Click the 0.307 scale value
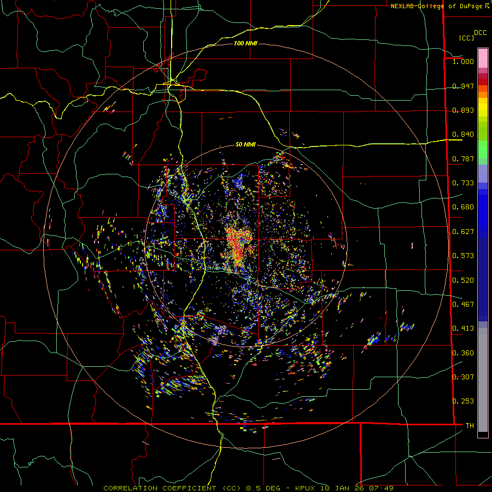Image resolution: width=492 pixels, height=492 pixels. click(463, 377)
